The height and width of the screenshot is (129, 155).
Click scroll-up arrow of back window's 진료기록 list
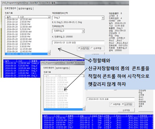click(49, 17)
